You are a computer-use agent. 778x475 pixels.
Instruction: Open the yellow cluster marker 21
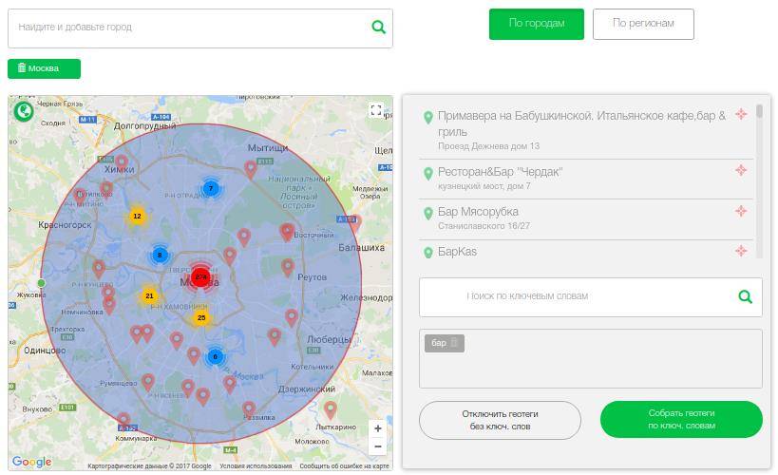(149, 295)
